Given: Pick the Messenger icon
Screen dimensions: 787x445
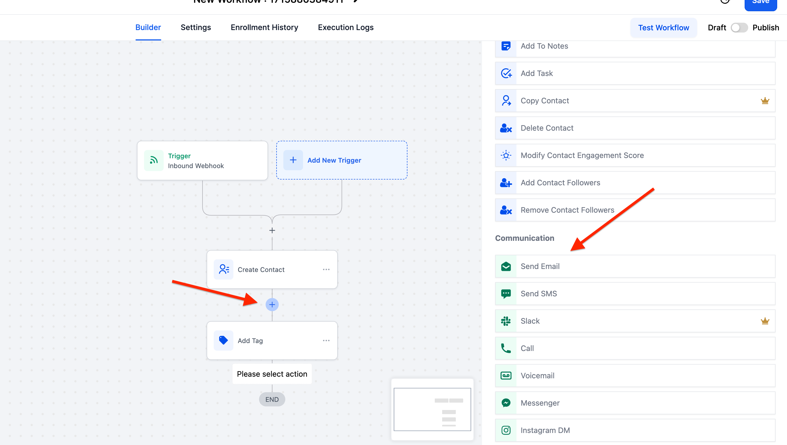Looking at the screenshot, I should coord(506,403).
